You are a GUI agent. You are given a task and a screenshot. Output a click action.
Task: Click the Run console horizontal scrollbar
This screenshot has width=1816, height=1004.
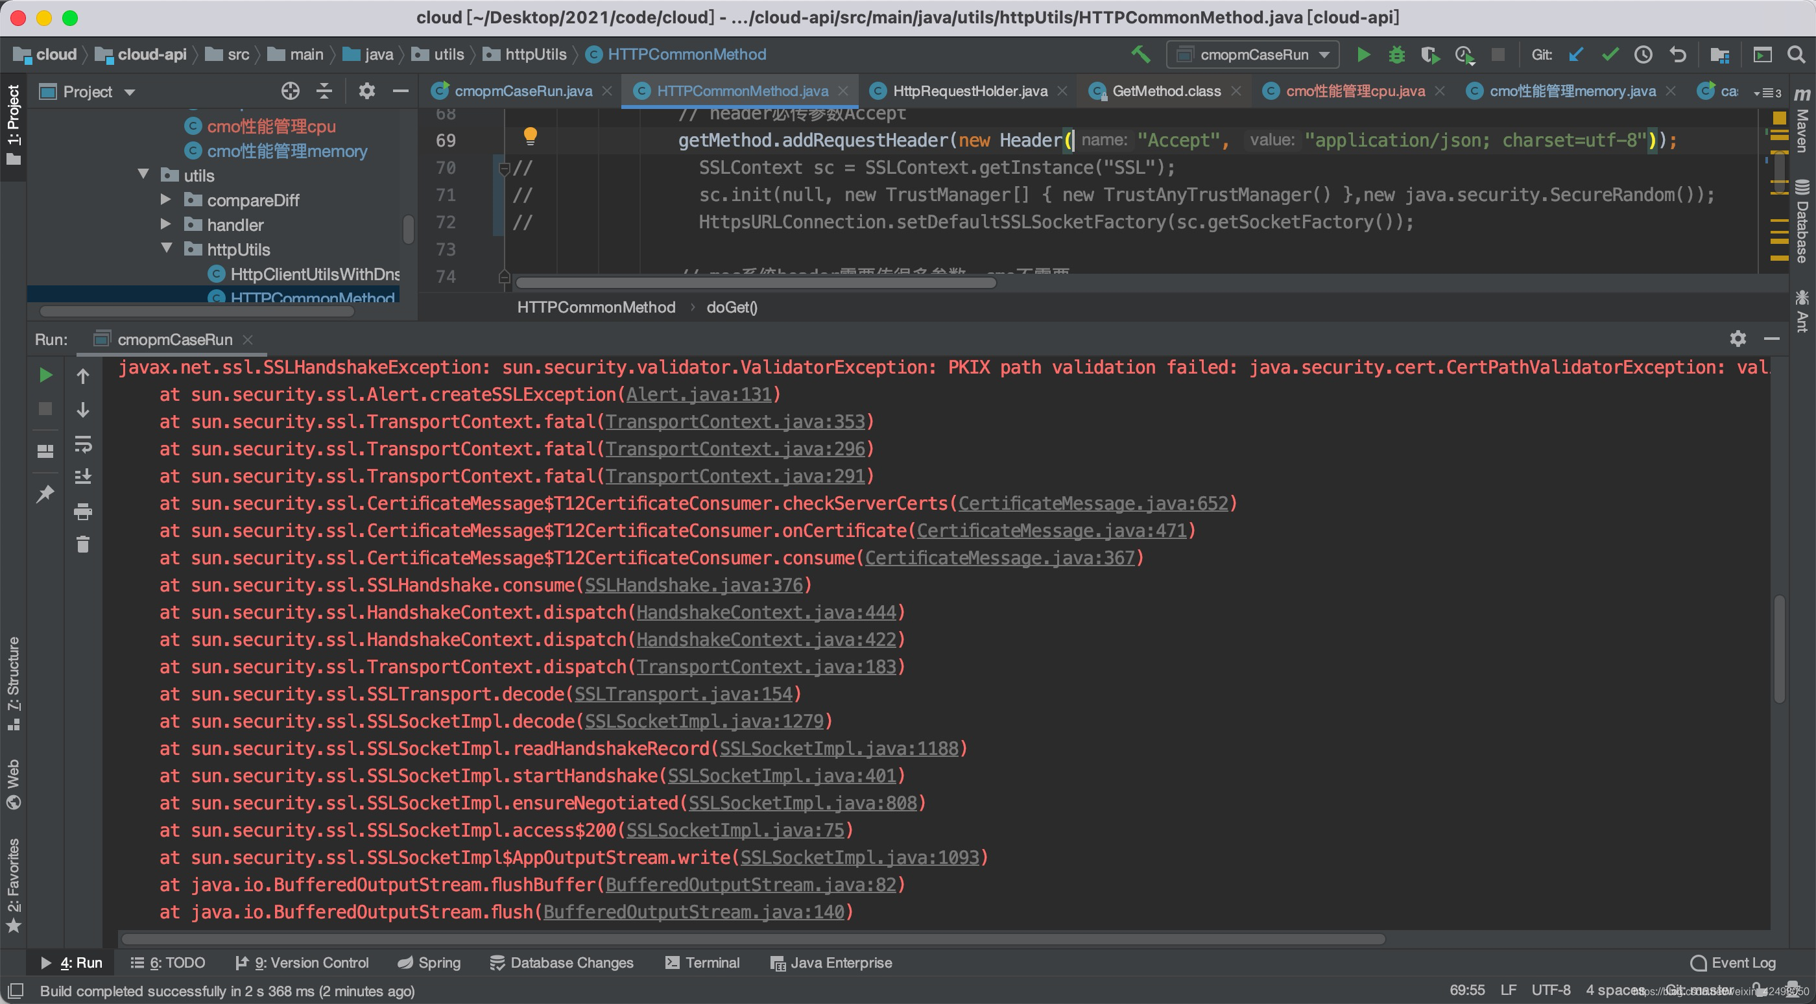point(752,938)
